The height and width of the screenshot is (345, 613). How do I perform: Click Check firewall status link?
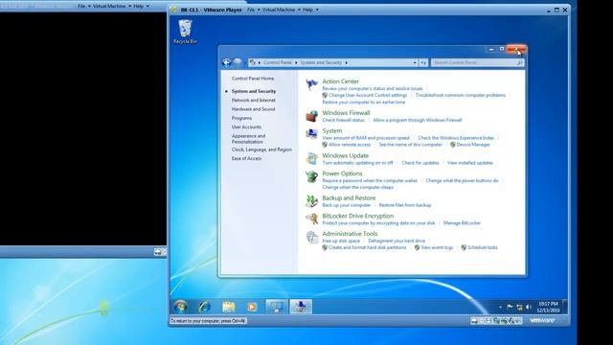point(343,120)
